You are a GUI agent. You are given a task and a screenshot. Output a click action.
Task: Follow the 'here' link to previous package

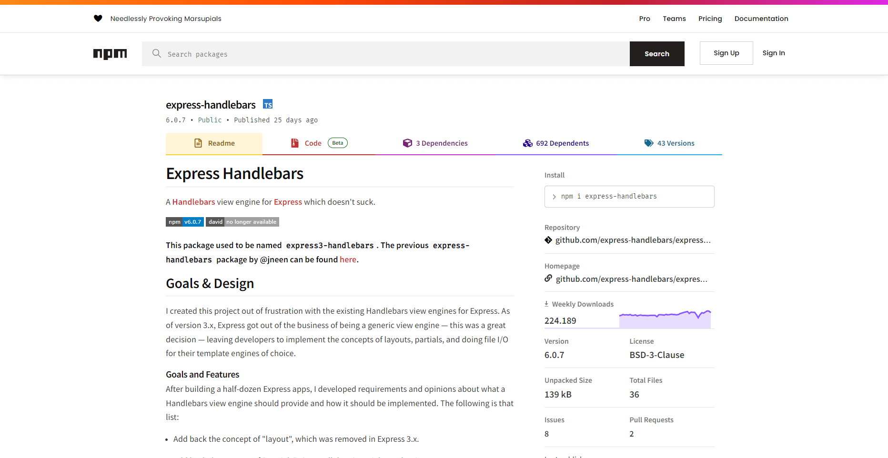click(348, 259)
